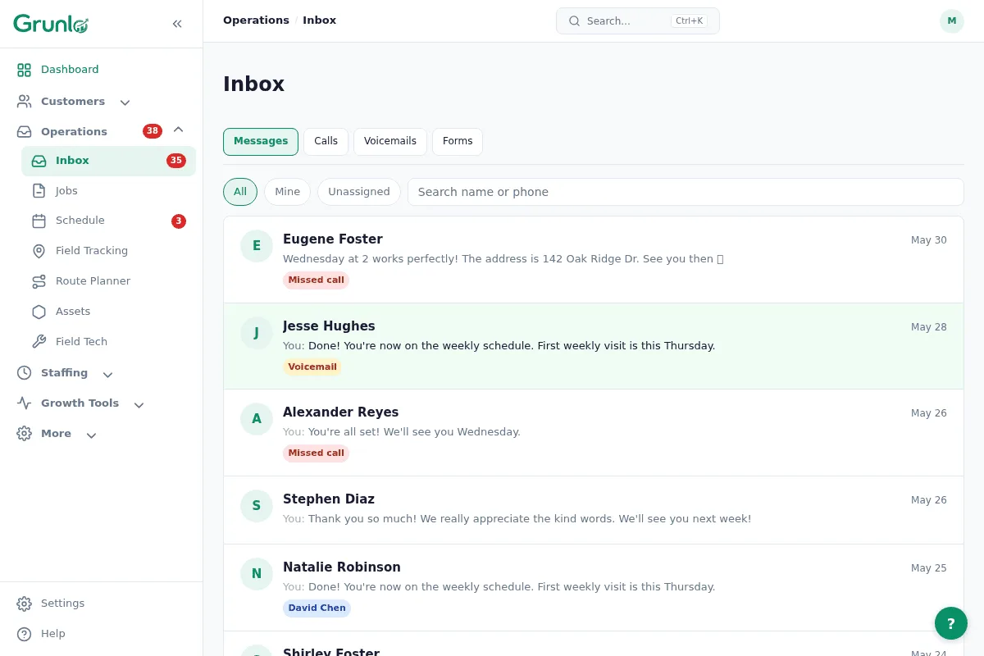Click the Growth Tools activity icon

25,403
